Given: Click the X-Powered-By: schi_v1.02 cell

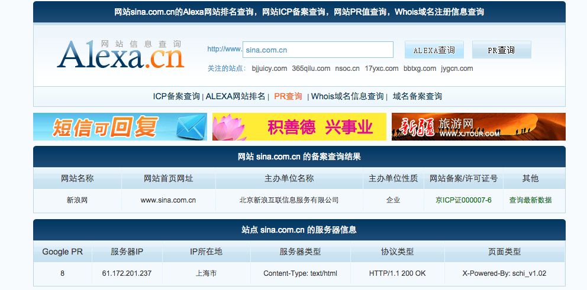Looking at the screenshot, I should pos(504,273).
